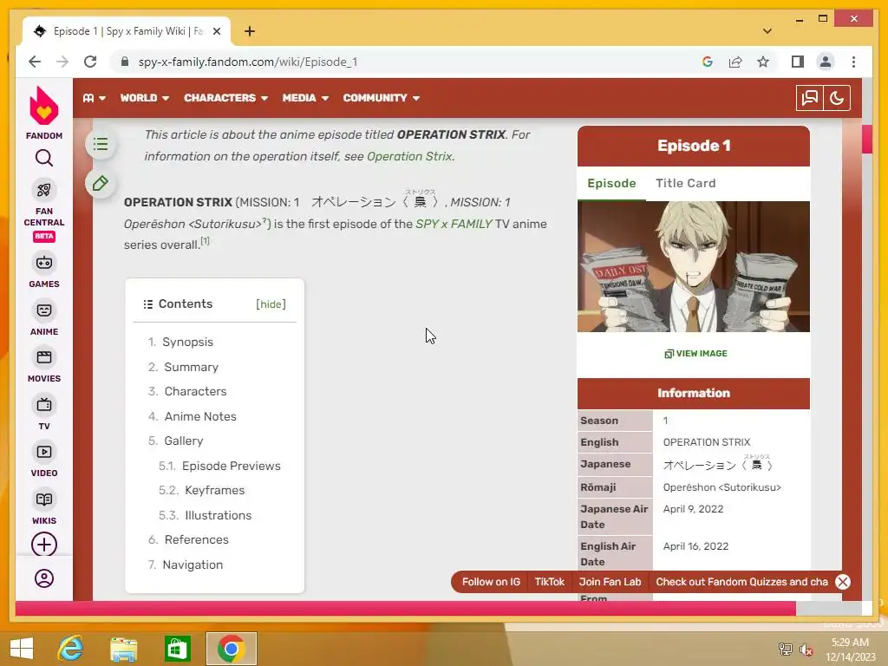Open Games controller icon in sidebar
The image size is (888, 666).
tap(44, 263)
